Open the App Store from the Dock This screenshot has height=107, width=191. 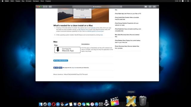[x=96, y=104]
